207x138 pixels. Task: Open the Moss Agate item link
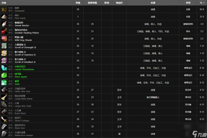pyautogui.click(x=21, y=77)
